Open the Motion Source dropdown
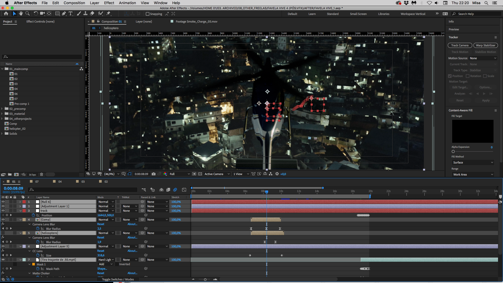 (x=483, y=58)
